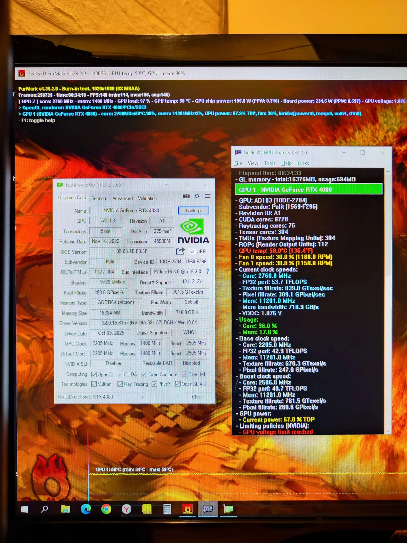The height and width of the screenshot is (543, 407).
Task: Click GPU Shark scrollbar up arrow
Action: (388, 171)
